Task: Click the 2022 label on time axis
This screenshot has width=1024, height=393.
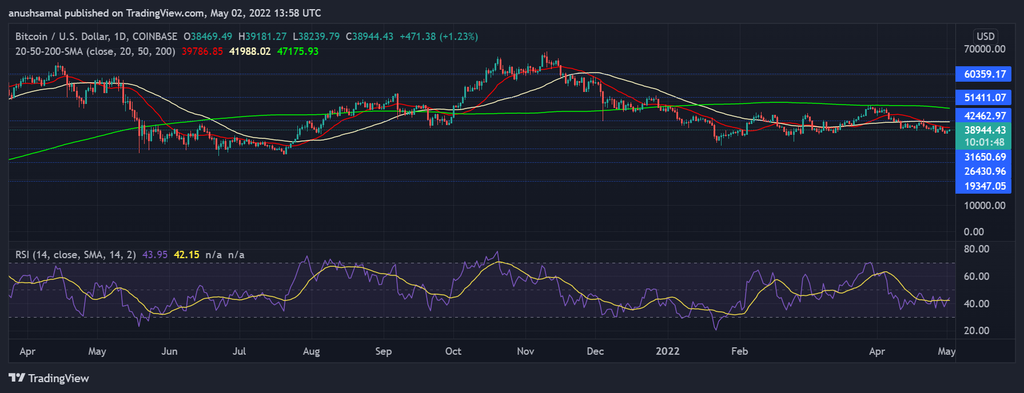Action: click(x=667, y=351)
